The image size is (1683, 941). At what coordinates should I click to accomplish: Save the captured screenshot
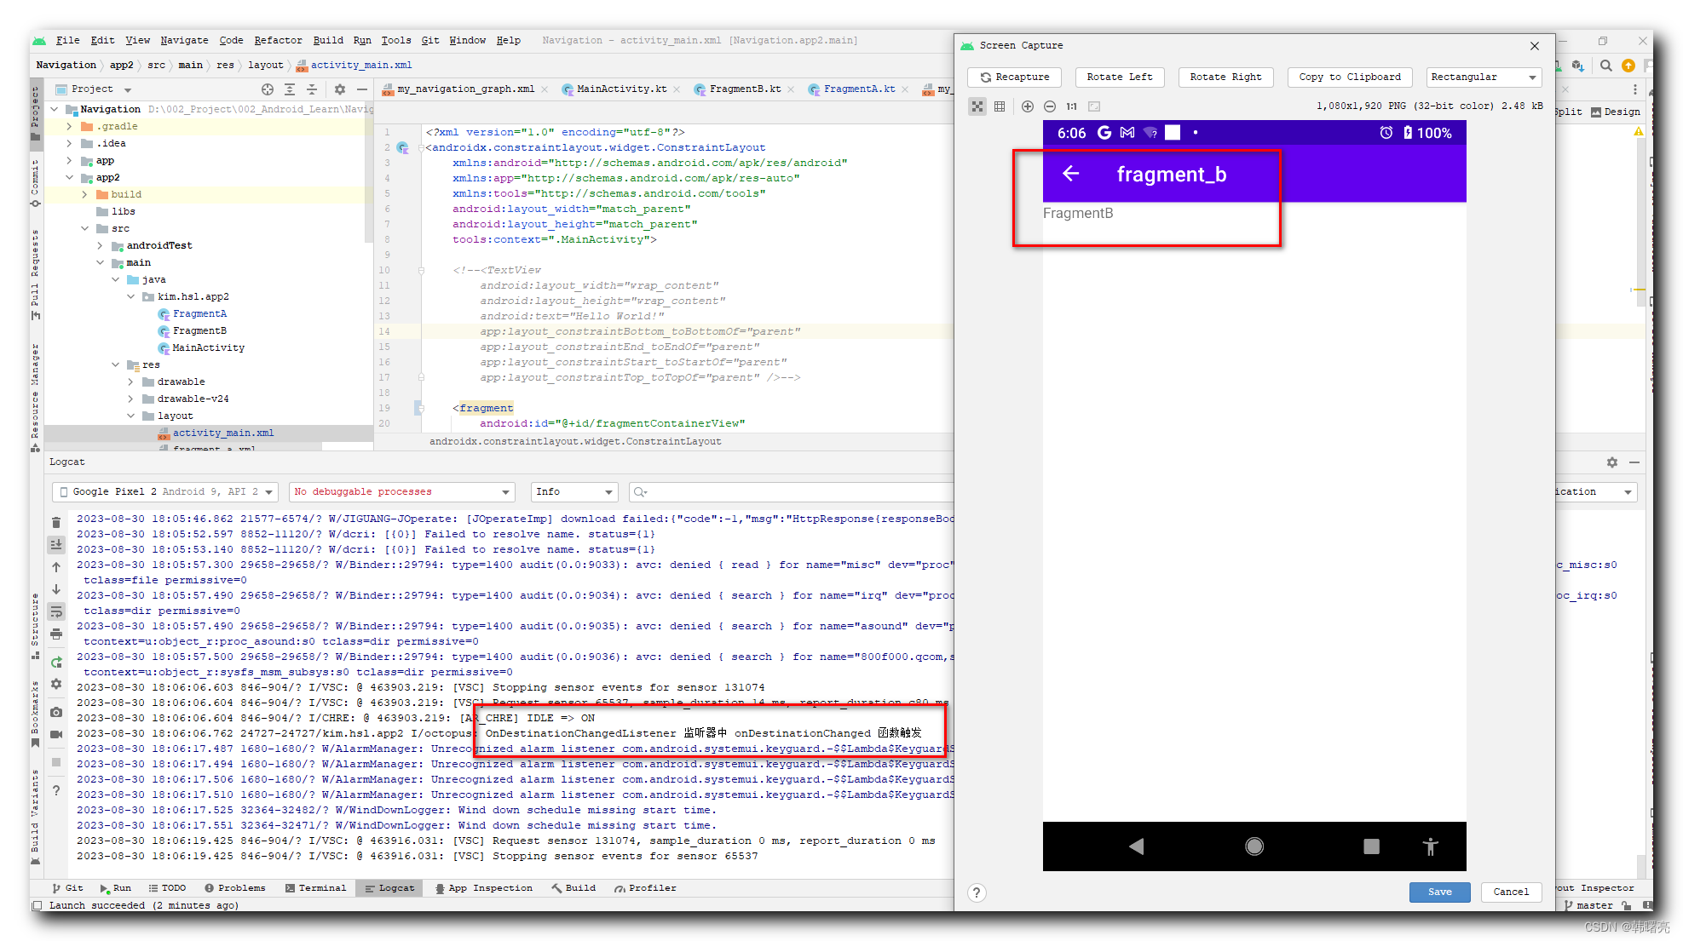coord(1439,892)
